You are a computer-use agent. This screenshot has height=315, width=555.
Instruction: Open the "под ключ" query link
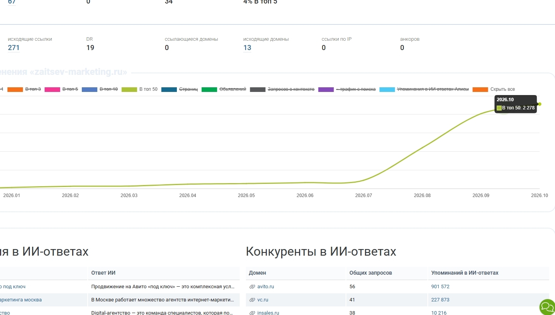coord(14,287)
